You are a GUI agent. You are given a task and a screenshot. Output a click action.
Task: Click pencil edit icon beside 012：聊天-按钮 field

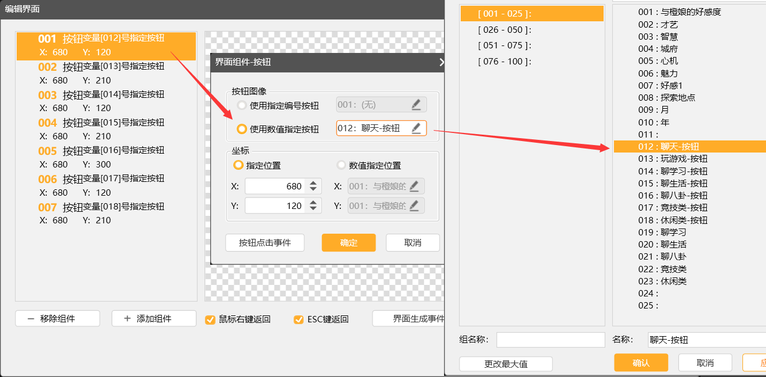[x=416, y=128]
